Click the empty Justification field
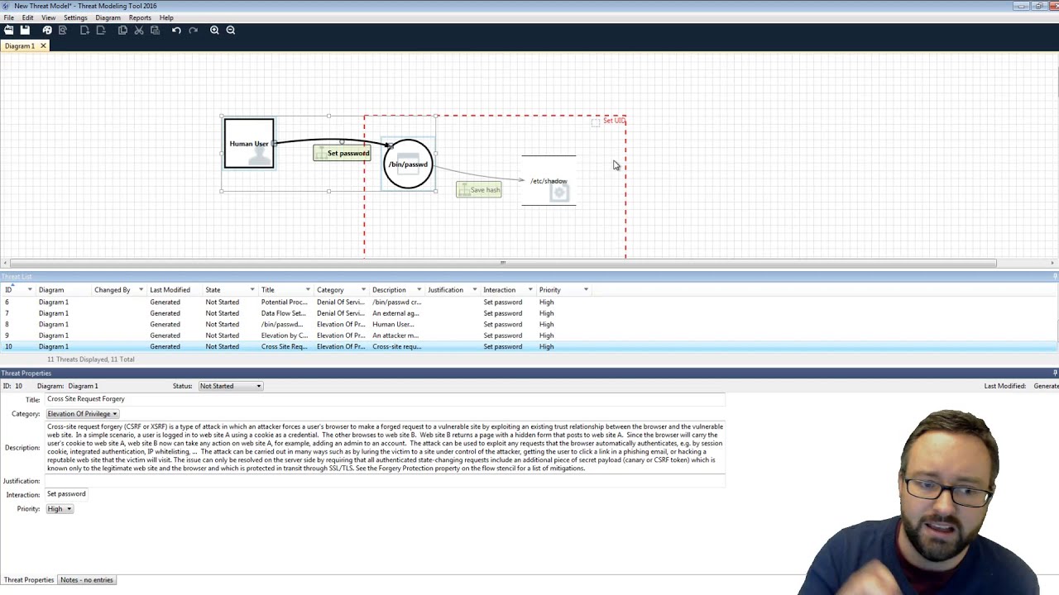Image resolution: width=1059 pixels, height=595 pixels. point(385,481)
